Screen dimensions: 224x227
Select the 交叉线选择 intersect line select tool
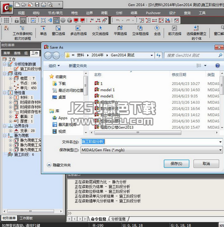click(100, 31)
